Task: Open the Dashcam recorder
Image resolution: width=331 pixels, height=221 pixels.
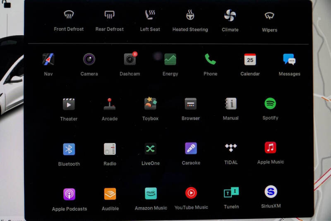Action: click(x=130, y=60)
